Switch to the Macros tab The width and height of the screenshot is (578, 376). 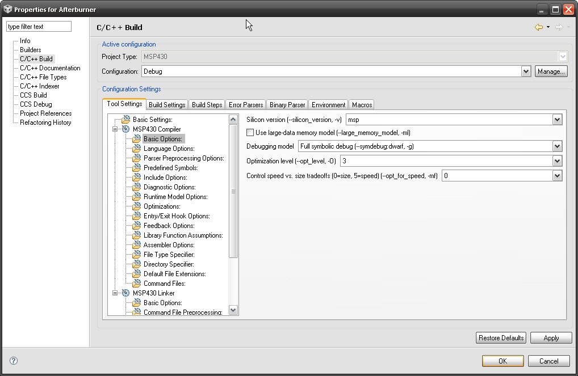coord(362,104)
